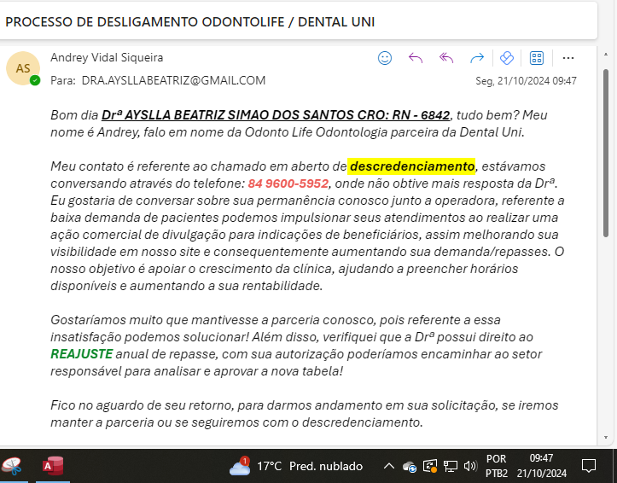Click the tray icon with orange dot

pyautogui.click(x=430, y=467)
